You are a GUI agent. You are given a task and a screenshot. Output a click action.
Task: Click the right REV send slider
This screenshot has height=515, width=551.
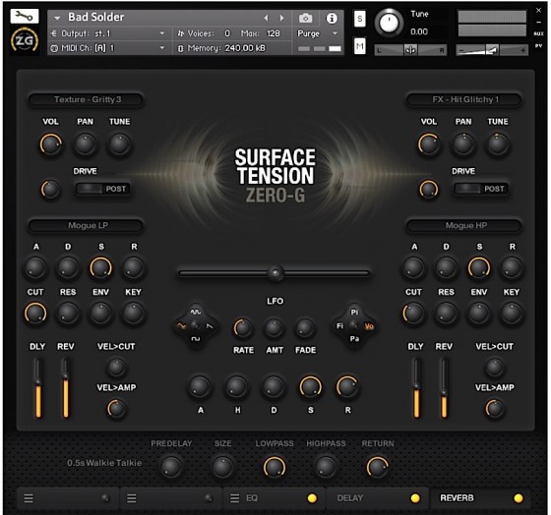(444, 388)
